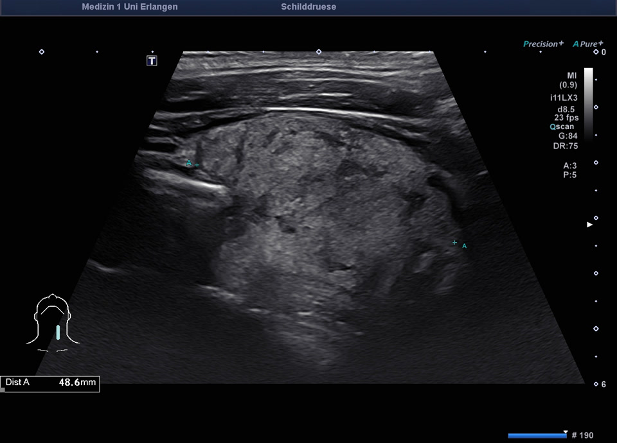Viewport: 617px width, 443px height.
Task: Click the diamond marker at depth 6
Action: pyautogui.click(x=596, y=384)
